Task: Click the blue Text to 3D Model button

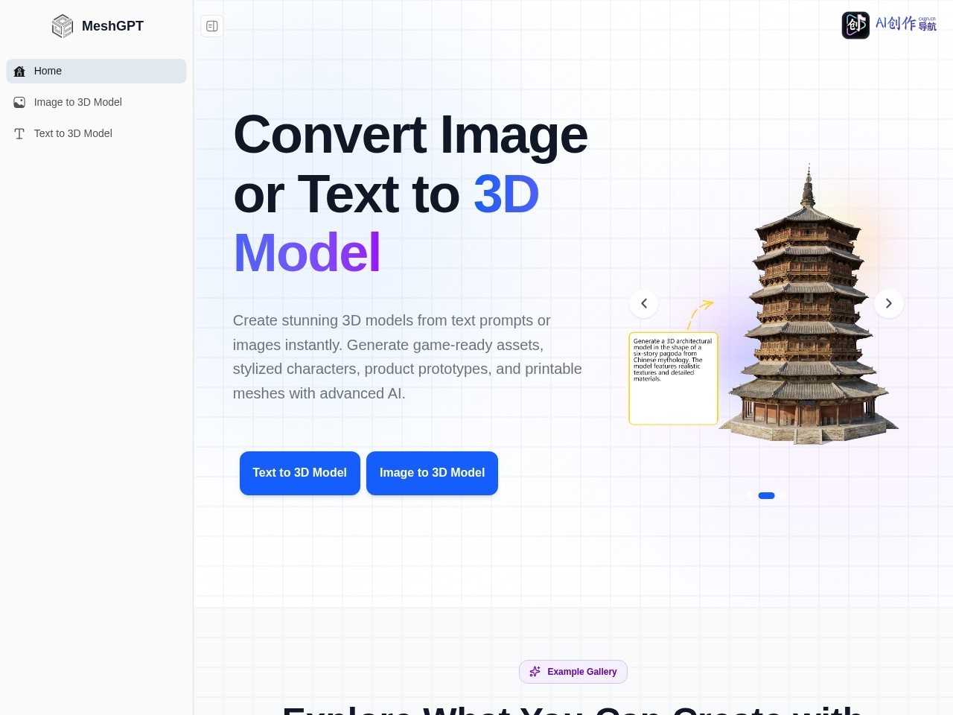Action: pos(299,473)
